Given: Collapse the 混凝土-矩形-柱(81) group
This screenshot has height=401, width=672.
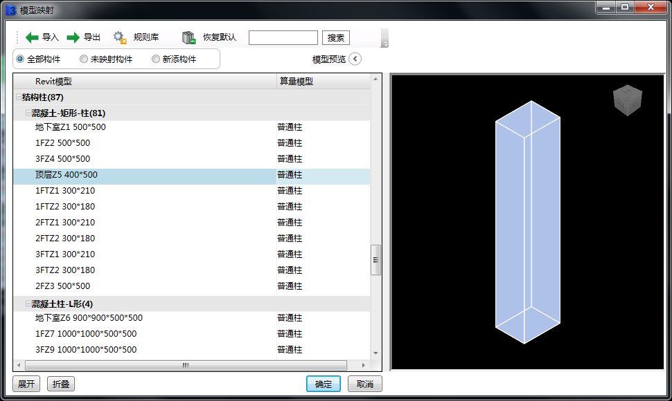Looking at the screenshot, I should [x=28, y=113].
